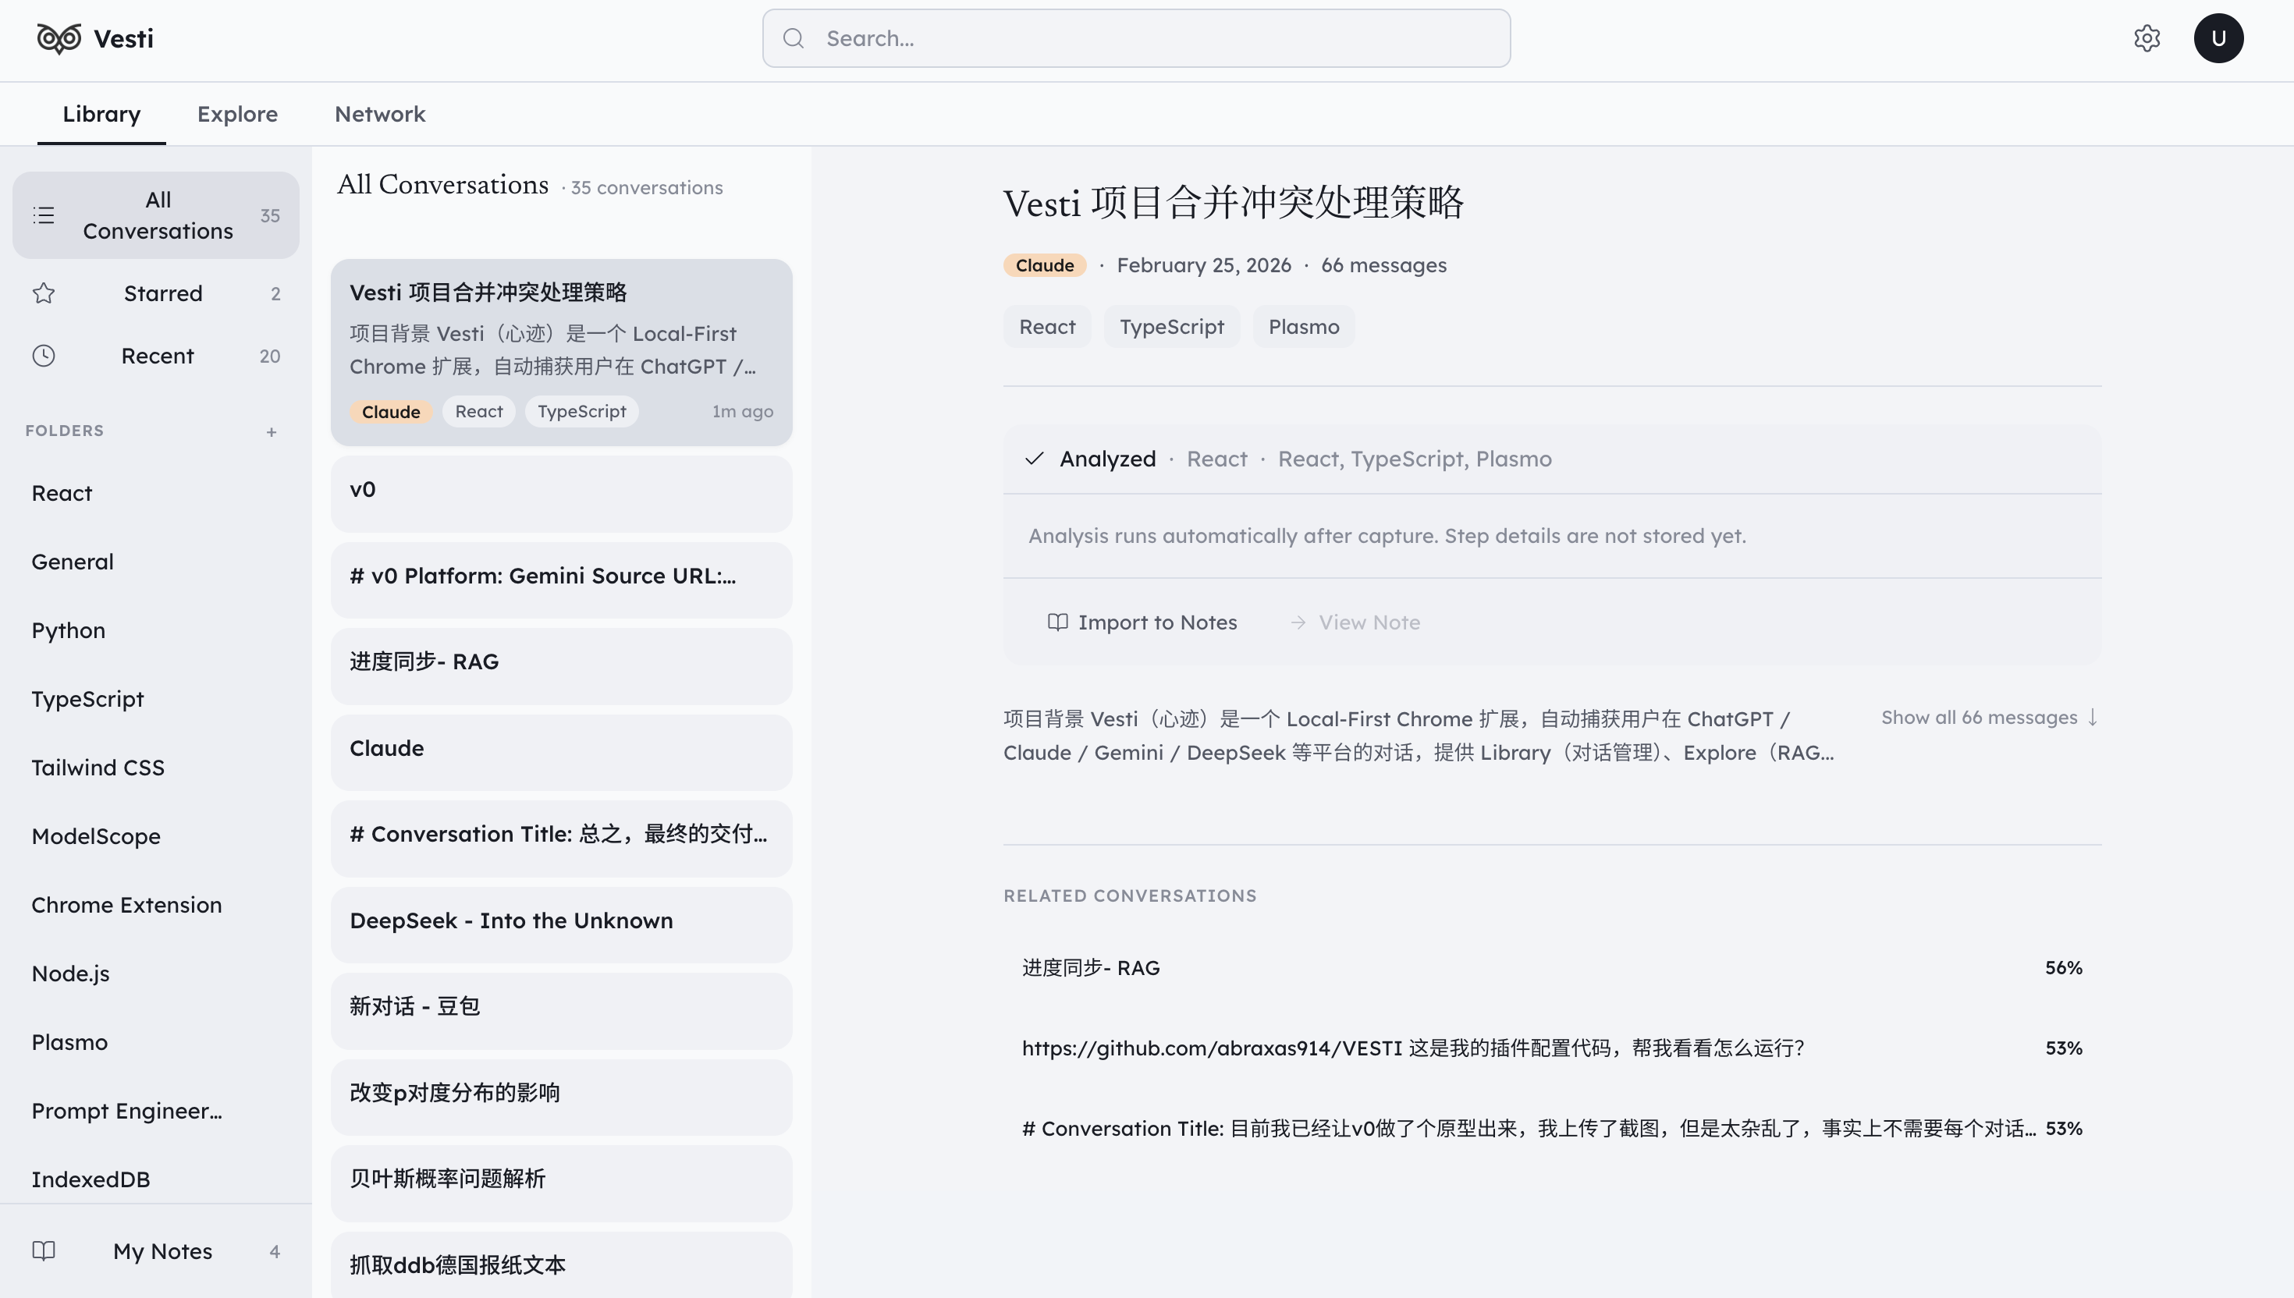The width and height of the screenshot is (2294, 1298).
Task: Open the 新对话 - 豆包 conversation
Action: 562,1011
